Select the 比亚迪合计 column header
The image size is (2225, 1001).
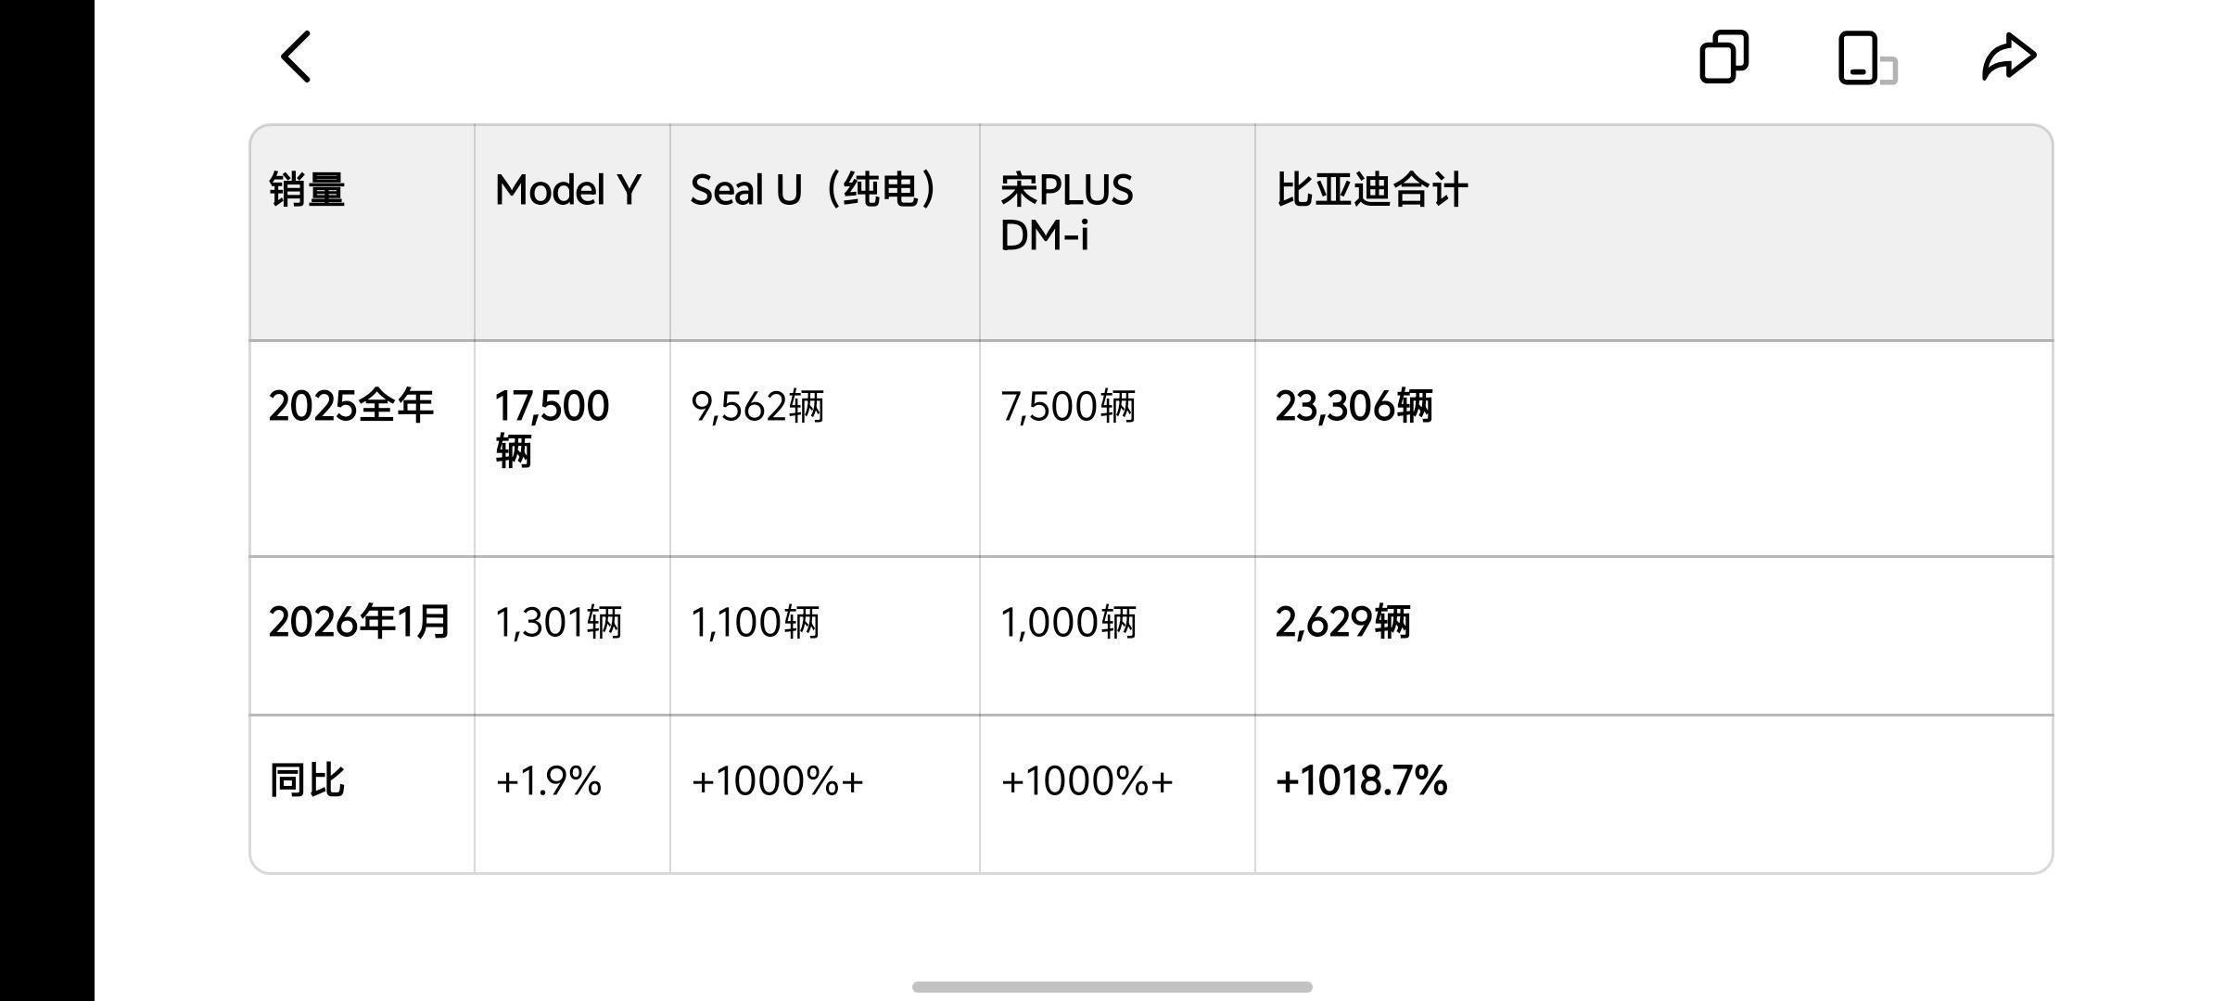[x=1371, y=190]
